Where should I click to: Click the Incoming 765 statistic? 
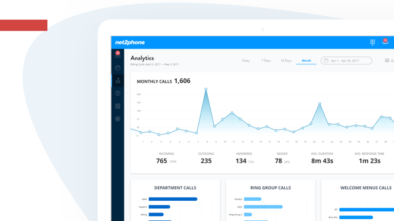point(166,159)
